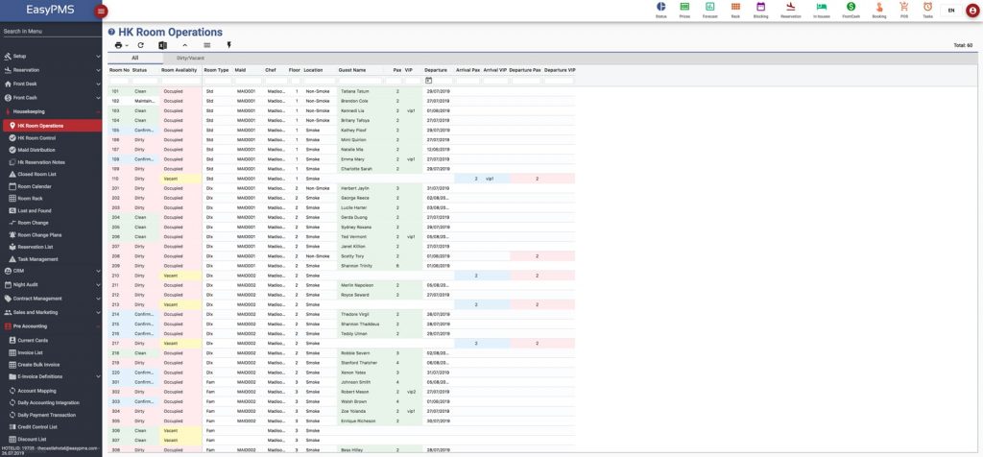Expand the Front Cash menu section
This screenshot has width=983, height=457.
click(x=51, y=98)
